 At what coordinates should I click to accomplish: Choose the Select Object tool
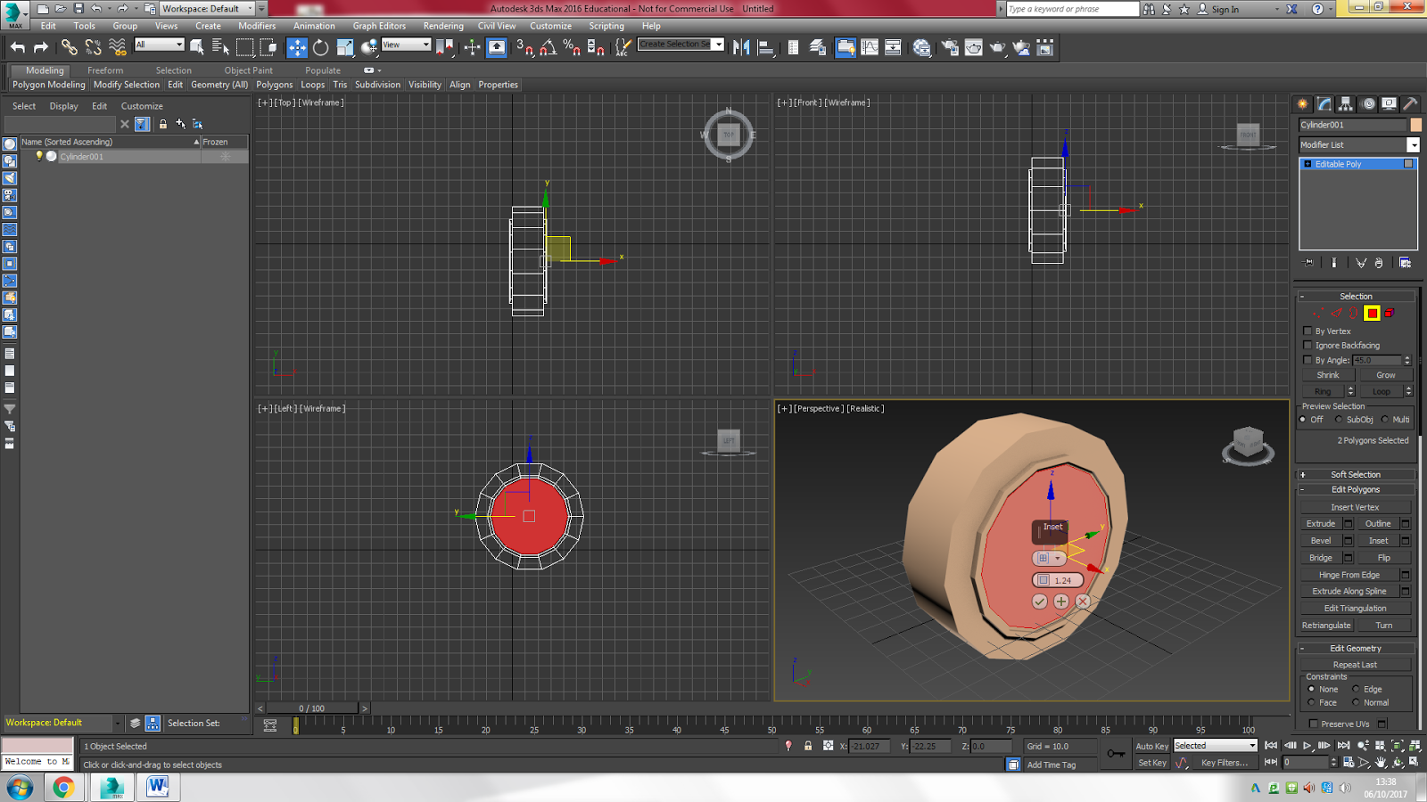coord(197,47)
